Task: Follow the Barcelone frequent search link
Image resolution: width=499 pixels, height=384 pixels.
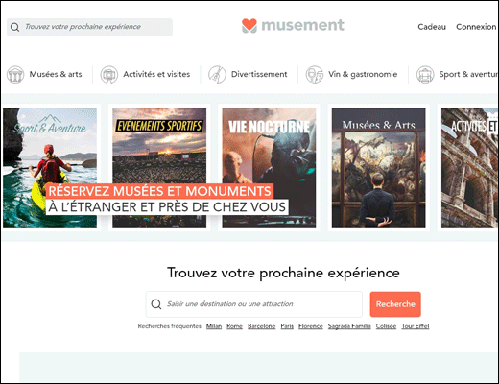Action: pyautogui.click(x=261, y=326)
